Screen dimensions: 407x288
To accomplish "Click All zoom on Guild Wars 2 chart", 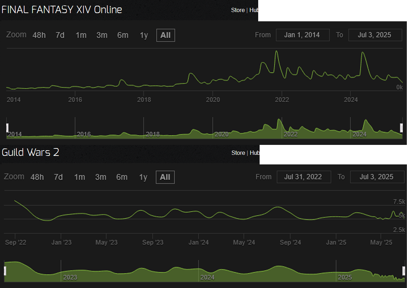I will (165, 177).
